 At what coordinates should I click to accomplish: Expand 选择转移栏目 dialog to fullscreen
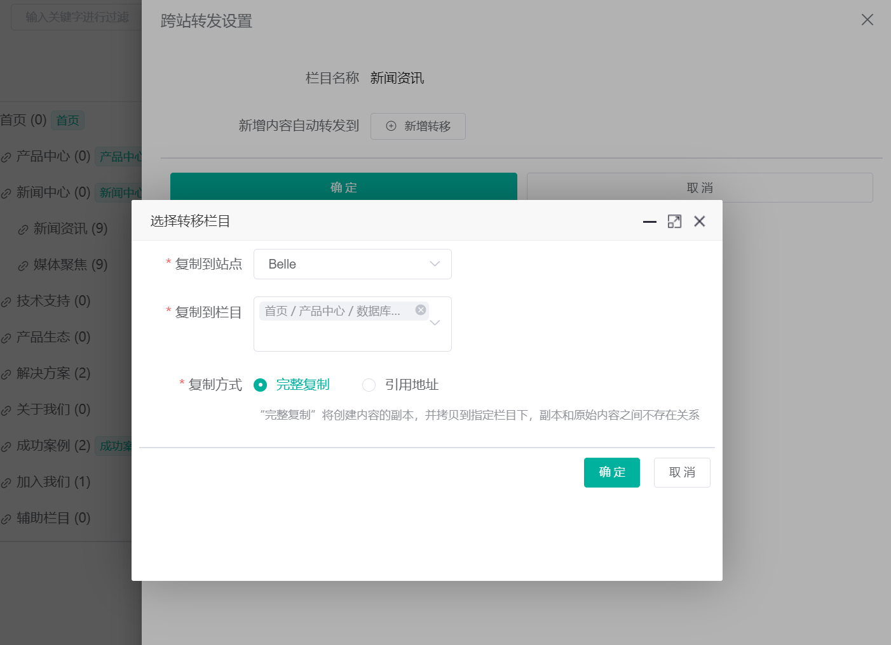(x=674, y=221)
